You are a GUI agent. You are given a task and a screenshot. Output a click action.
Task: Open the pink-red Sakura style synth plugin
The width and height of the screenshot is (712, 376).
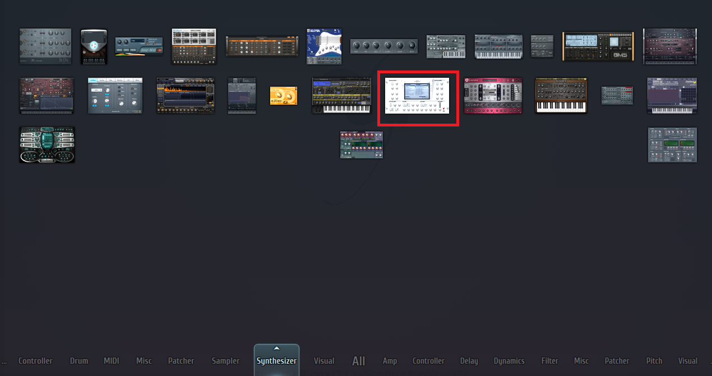coord(493,96)
